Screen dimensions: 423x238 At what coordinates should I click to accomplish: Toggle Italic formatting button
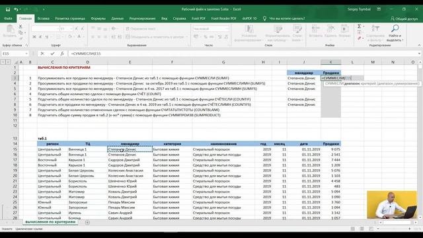pos(40,37)
